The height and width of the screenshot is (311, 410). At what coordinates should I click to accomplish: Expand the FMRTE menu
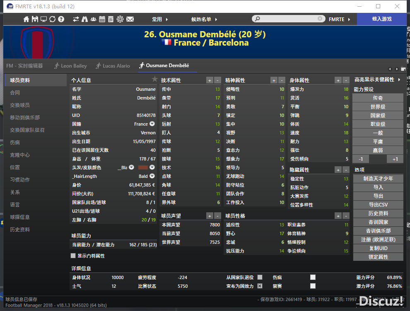click(340, 19)
